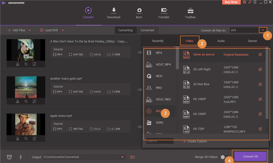Click the format Search field
The width and height of the screenshot is (273, 163).
point(160,141)
